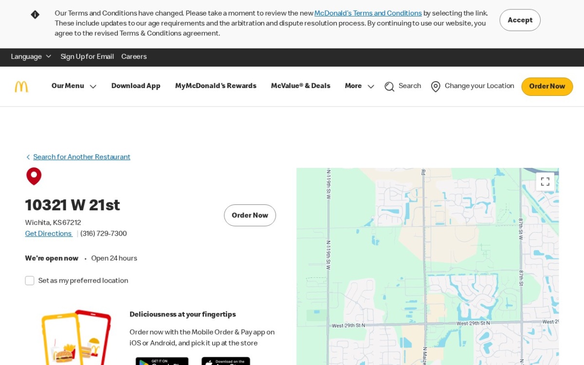584x365 pixels.
Task: Click phone number (316) 729-7300
Action: (104, 234)
